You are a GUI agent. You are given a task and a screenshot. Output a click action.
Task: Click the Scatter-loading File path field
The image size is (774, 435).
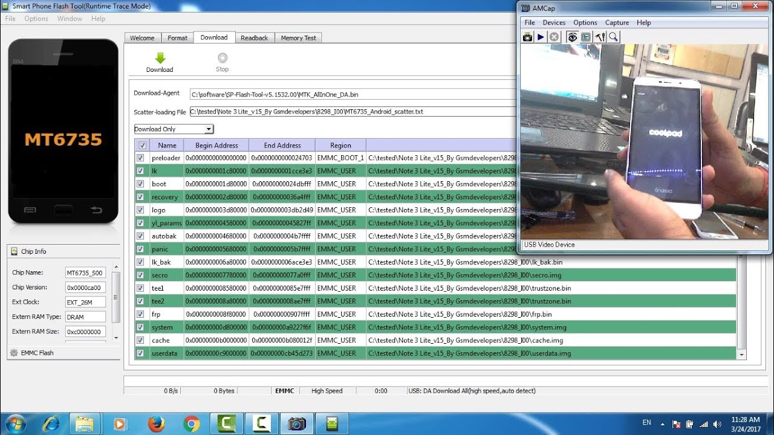353,112
